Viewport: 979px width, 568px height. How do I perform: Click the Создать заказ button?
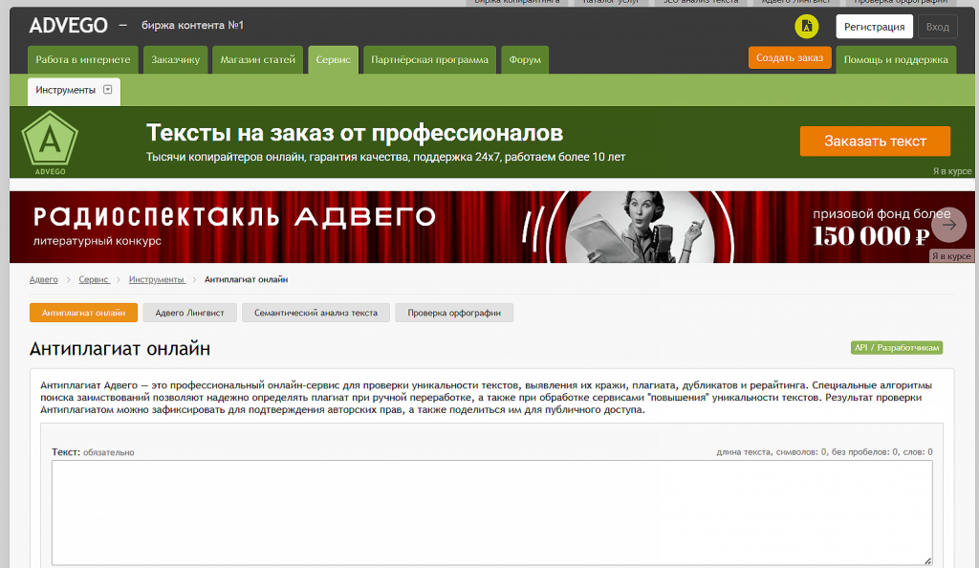point(789,57)
